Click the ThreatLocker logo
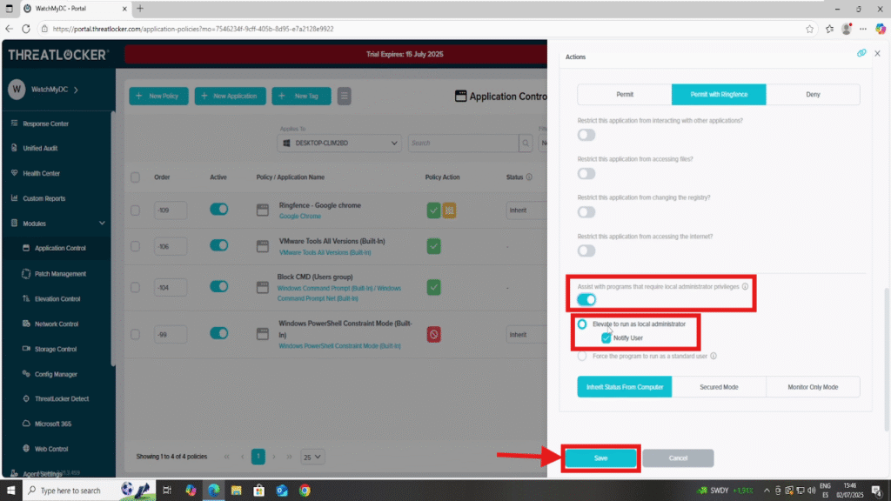Screen dimensions: 891x501 [x=58, y=55]
